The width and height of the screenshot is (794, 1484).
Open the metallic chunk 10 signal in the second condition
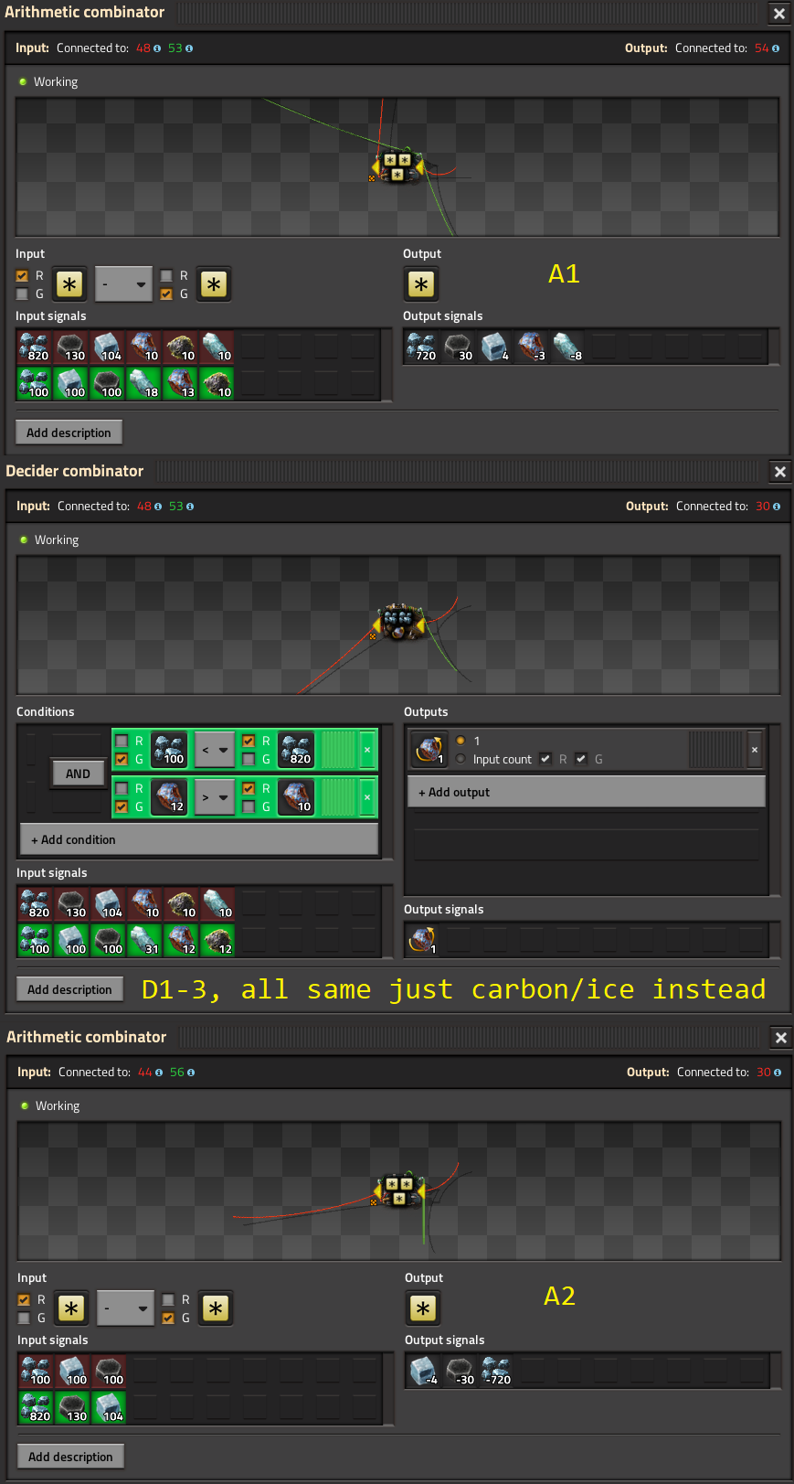[x=296, y=797]
